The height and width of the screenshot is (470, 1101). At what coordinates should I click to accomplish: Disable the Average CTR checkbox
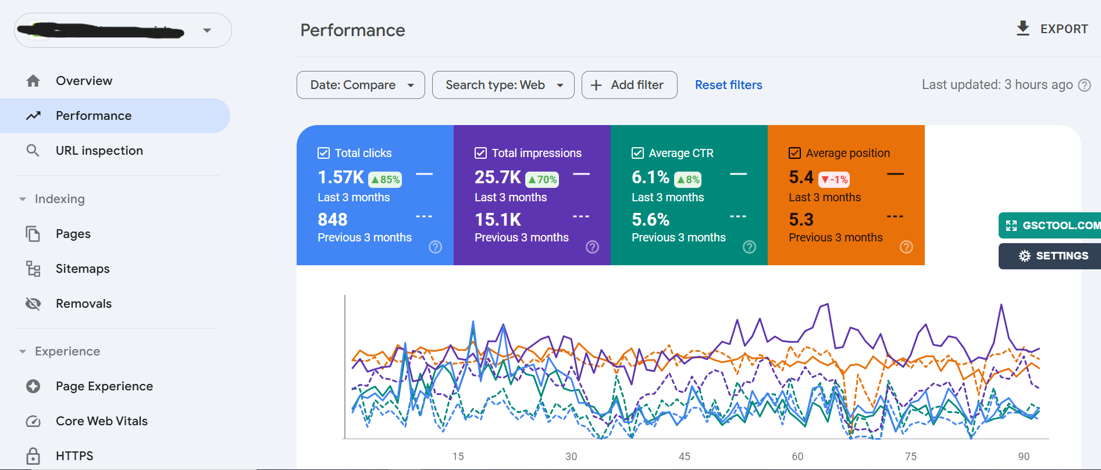tap(637, 153)
